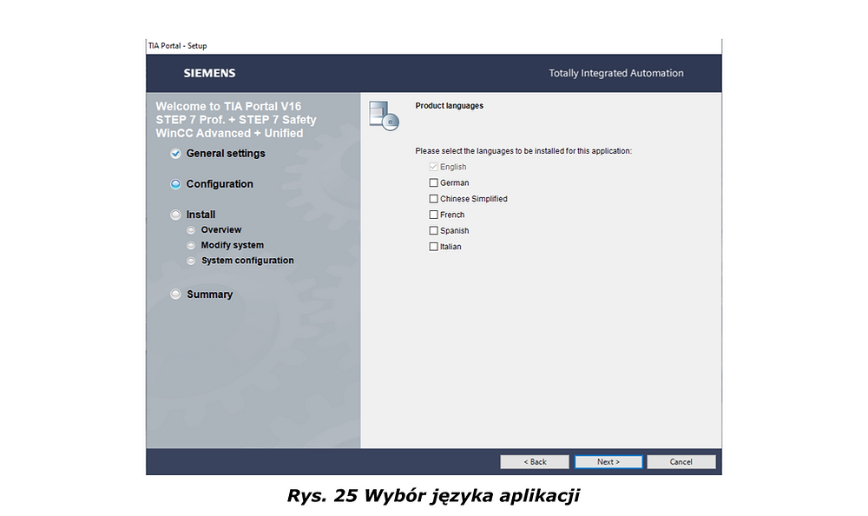The width and height of the screenshot is (868, 516).
Task: Click the 'Please select the languages' instruction text
Action: (x=523, y=151)
